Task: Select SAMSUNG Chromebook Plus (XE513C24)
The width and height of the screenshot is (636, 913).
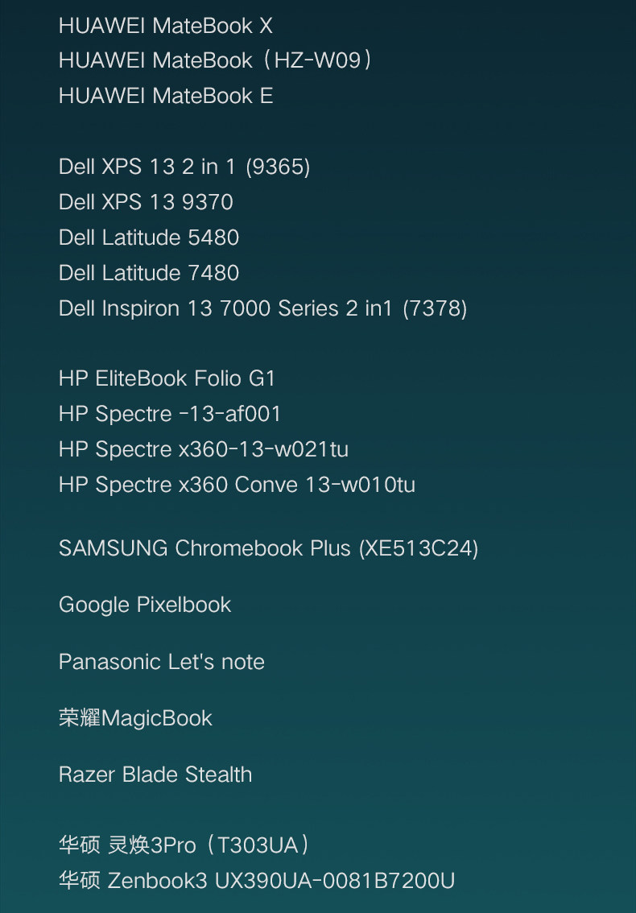Action: 269,548
